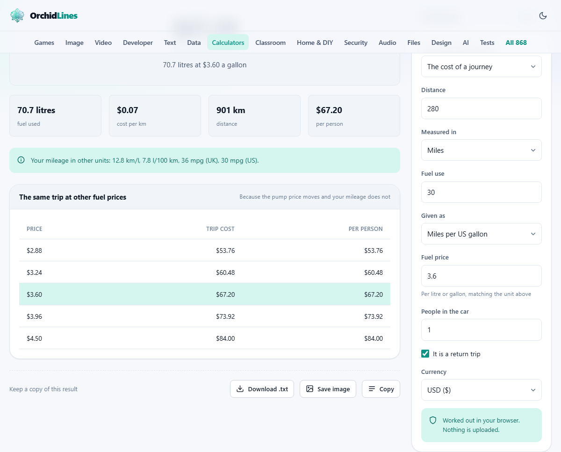The width and height of the screenshot is (561, 452).
Task: Click the $4.50 price row
Action: pyautogui.click(x=205, y=338)
